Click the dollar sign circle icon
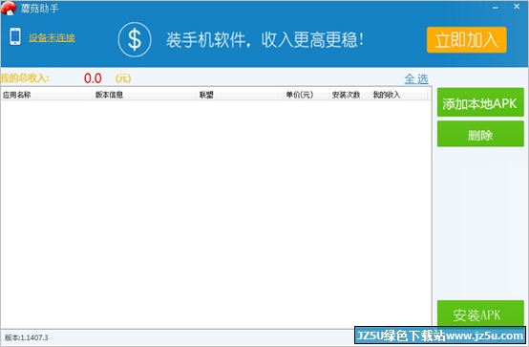 (x=135, y=39)
